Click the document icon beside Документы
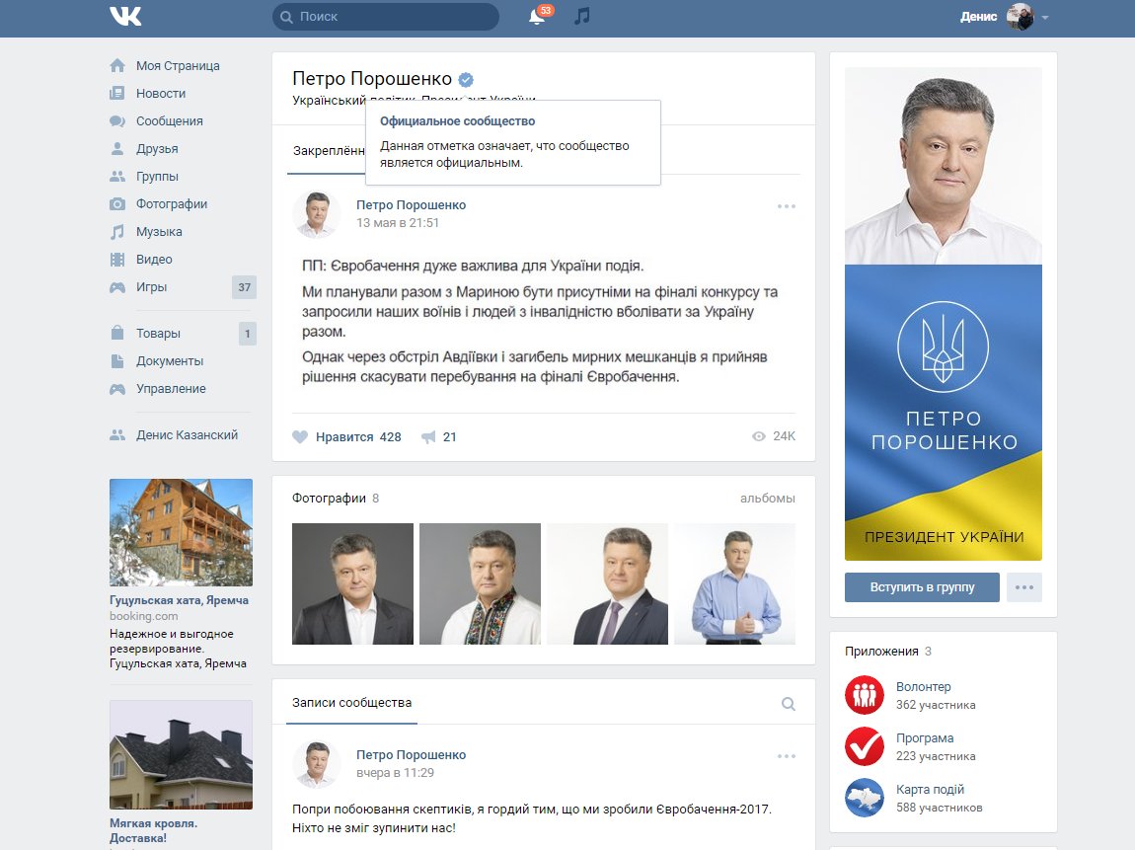 (x=117, y=360)
